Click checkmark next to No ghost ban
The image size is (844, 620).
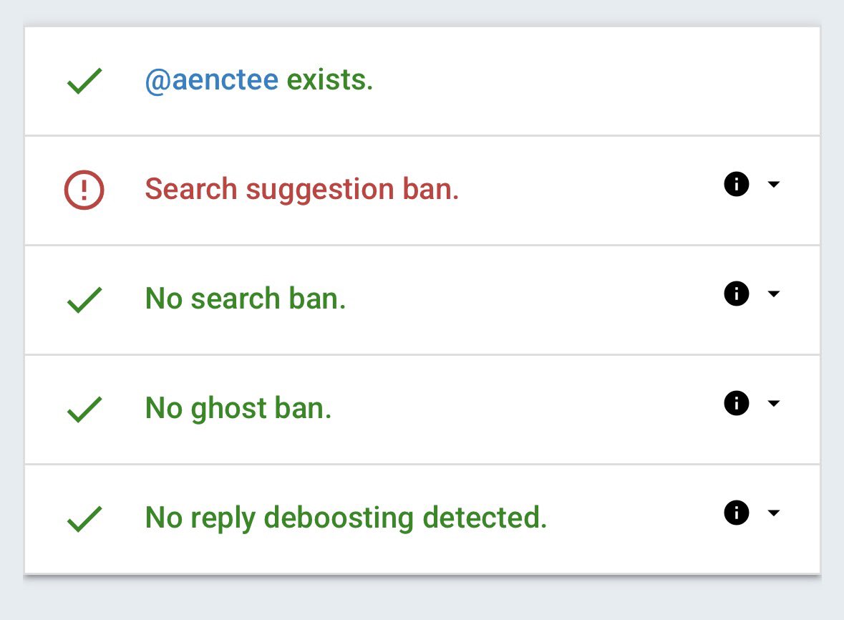pyautogui.click(x=84, y=410)
